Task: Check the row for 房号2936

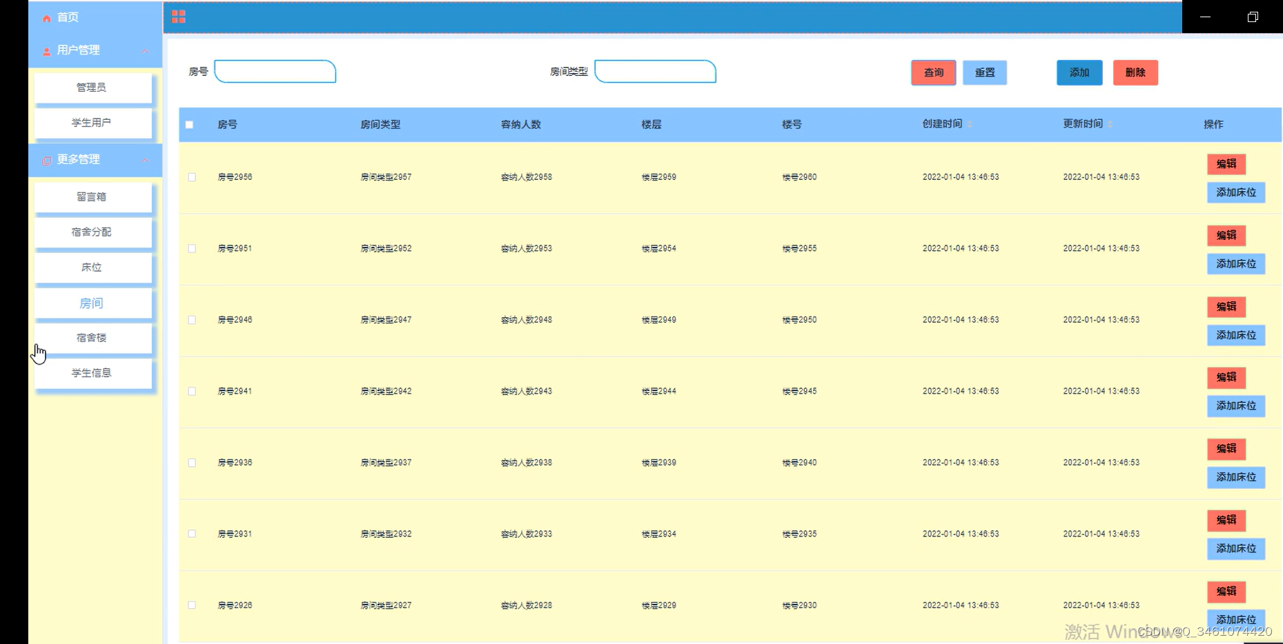Action: pyautogui.click(x=192, y=463)
